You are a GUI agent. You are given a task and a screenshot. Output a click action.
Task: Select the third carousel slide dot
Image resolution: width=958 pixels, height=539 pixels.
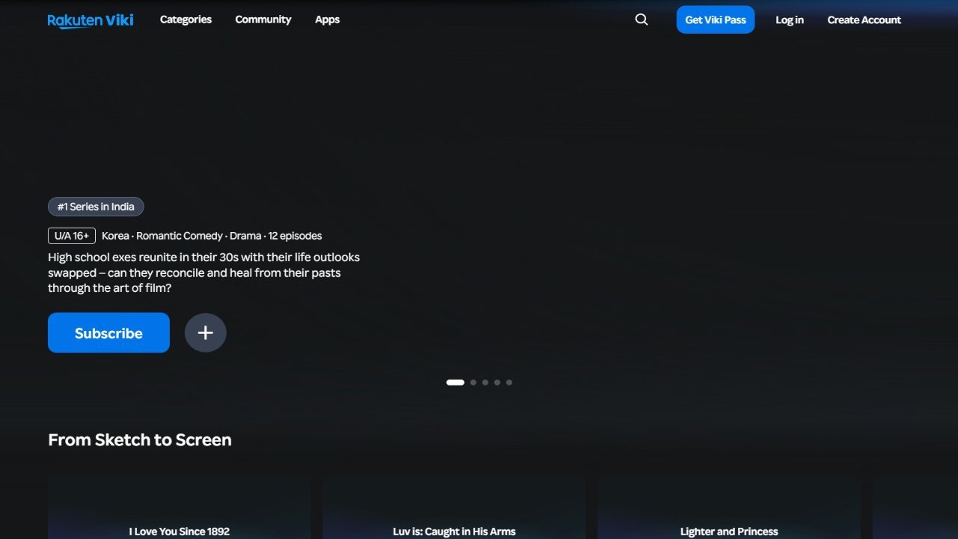pos(485,382)
